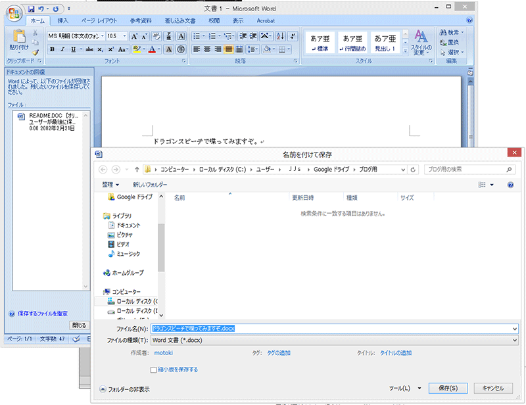Toggle Italic formatting in Word ribbon
Image resolution: width=526 pixels, height=405 pixels.
click(62, 49)
